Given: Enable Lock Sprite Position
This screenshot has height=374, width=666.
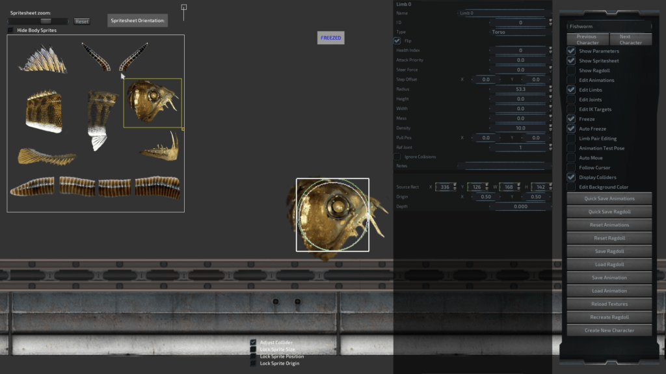Looking at the screenshot, I should click(x=253, y=356).
